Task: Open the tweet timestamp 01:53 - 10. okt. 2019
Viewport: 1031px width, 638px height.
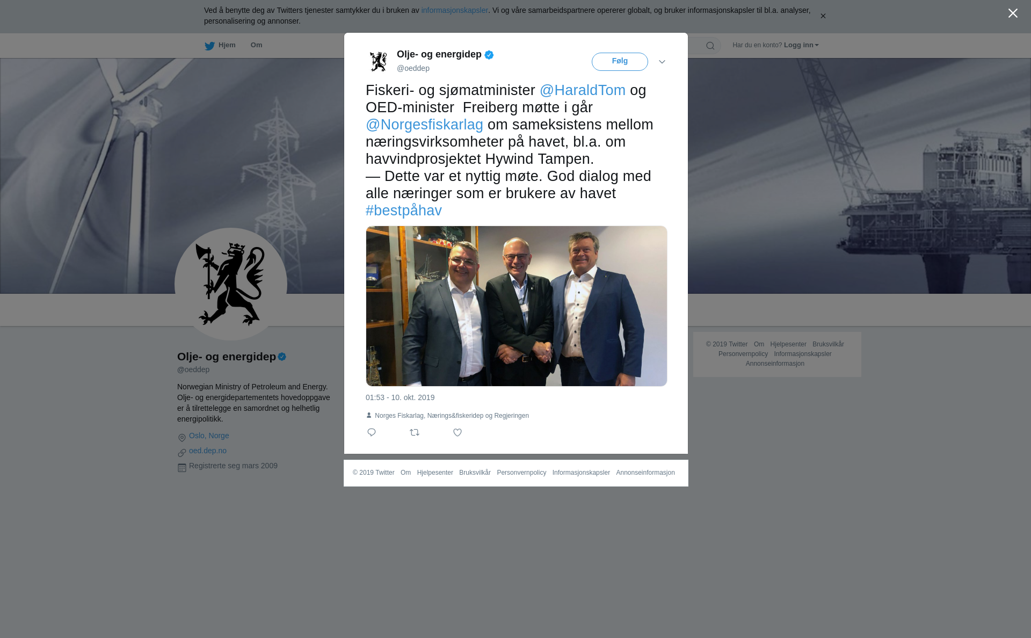Action: tap(400, 397)
